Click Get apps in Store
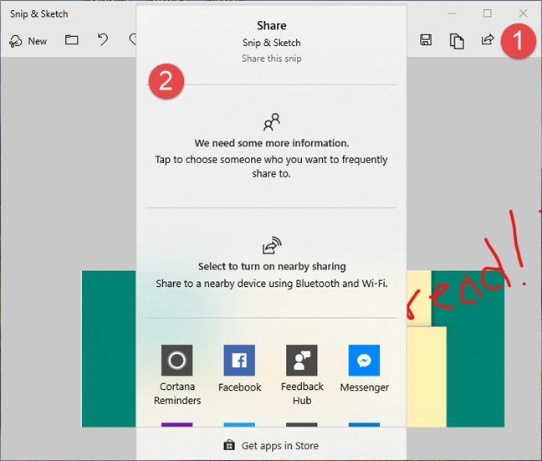This screenshot has height=461, width=542. 271,445
